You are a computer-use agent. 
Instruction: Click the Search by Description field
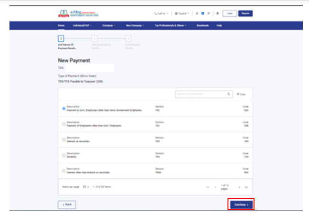click(200, 94)
